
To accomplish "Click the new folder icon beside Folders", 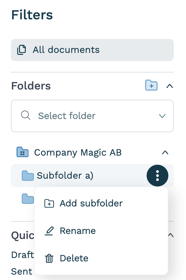I will click(151, 85).
